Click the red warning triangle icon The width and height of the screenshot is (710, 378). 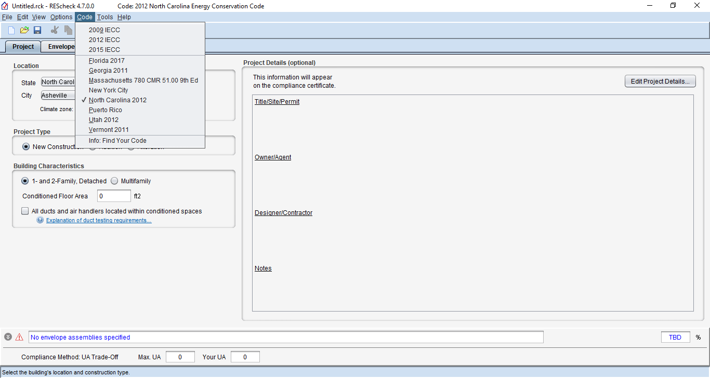tap(19, 337)
